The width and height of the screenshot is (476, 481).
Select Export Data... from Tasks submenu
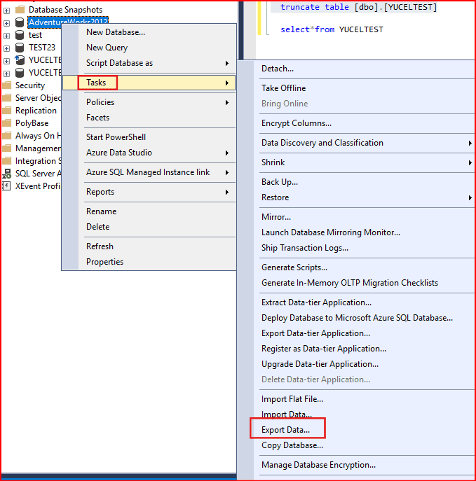click(x=285, y=430)
